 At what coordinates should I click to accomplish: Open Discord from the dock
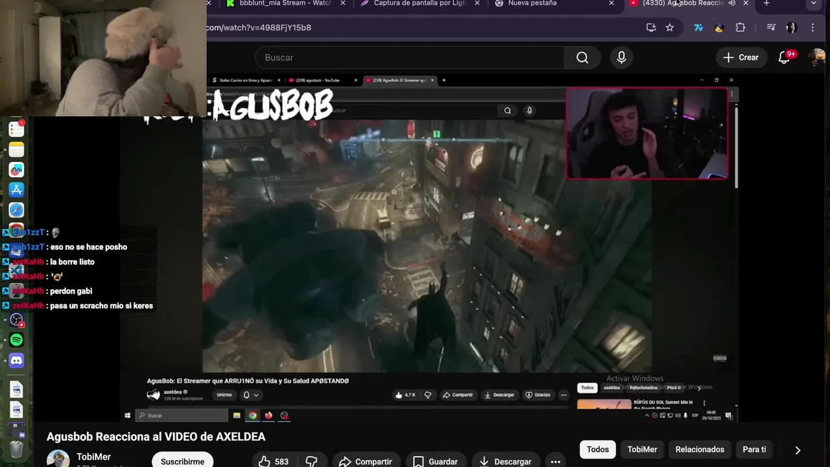(x=16, y=360)
